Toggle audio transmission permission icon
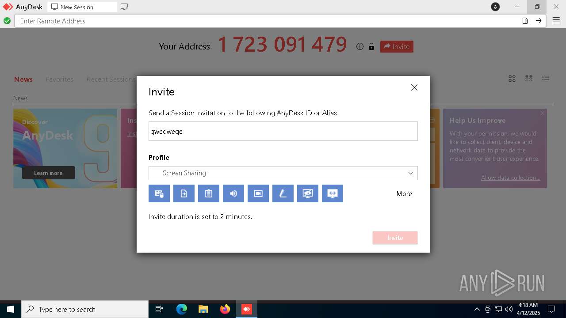Image resolution: width=566 pixels, height=318 pixels. coord(233,193)
